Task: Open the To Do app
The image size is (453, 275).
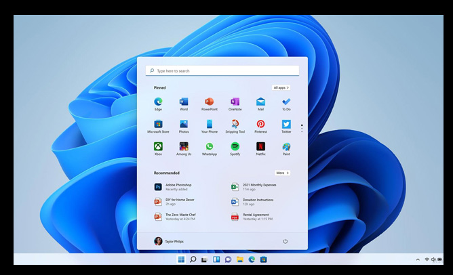Action: click(x=286, y=104)
